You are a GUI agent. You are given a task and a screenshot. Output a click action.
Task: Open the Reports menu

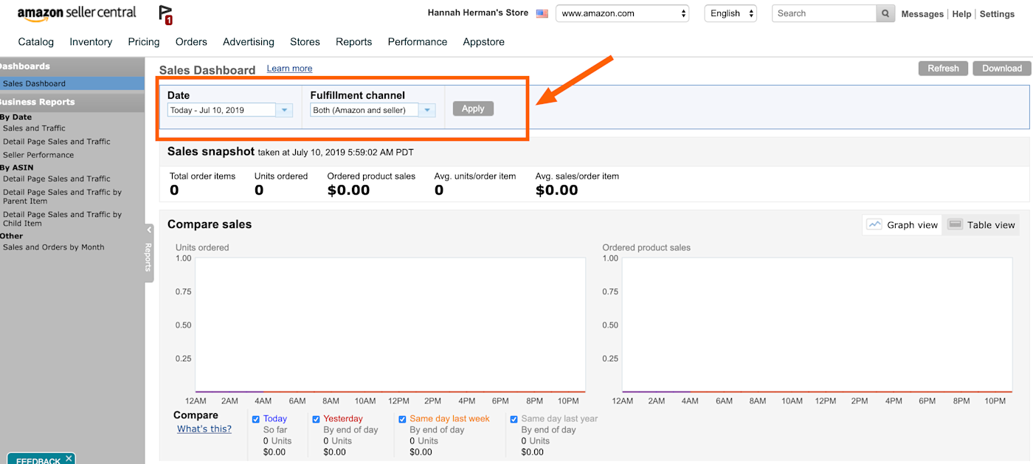[x=354, y=42]
